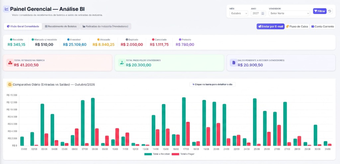Click the red bar for 22/08
The width and height of the screenshot is (340, 164).
238,140
